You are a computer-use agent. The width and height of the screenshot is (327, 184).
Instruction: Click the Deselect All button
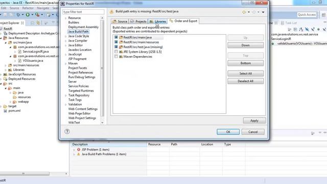245,81
